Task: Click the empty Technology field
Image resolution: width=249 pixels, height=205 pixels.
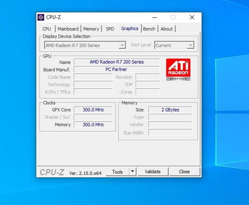Action: tap(93, 84)
